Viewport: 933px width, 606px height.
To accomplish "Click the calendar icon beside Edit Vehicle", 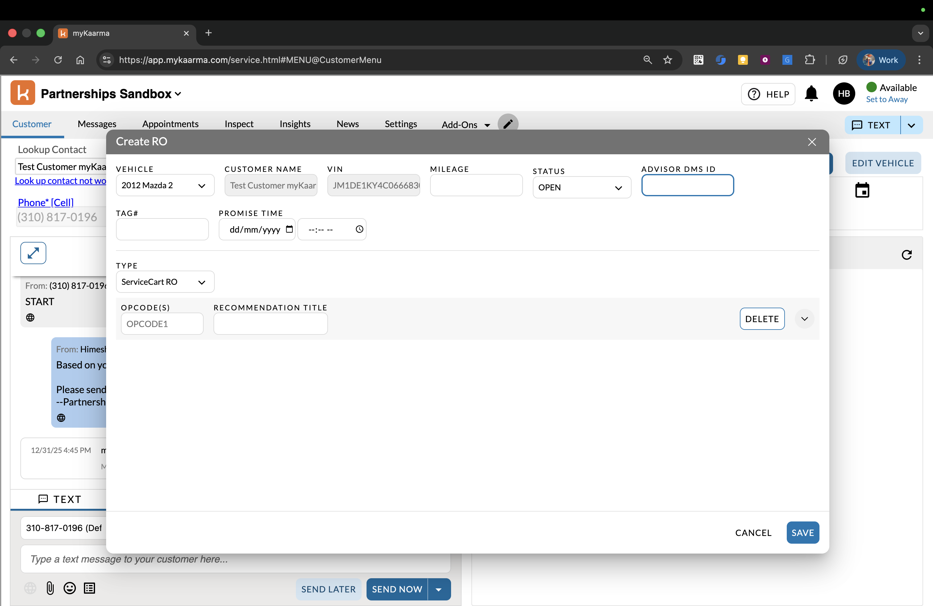I will click(862, 190).
